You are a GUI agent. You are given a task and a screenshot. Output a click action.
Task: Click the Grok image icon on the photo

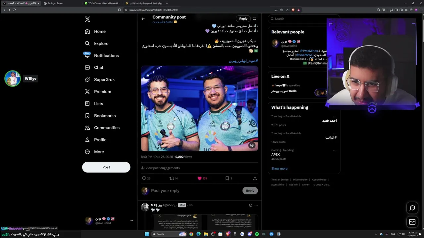click(x=252, y=145)
